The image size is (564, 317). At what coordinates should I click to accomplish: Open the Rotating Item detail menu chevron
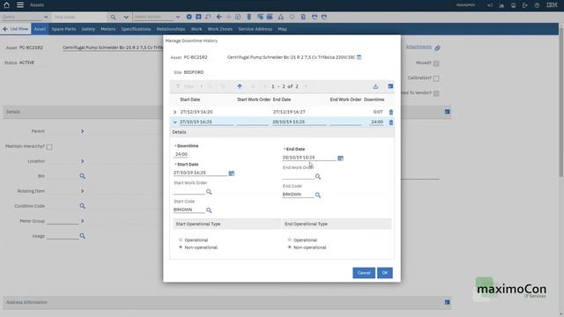click(82, 191)
